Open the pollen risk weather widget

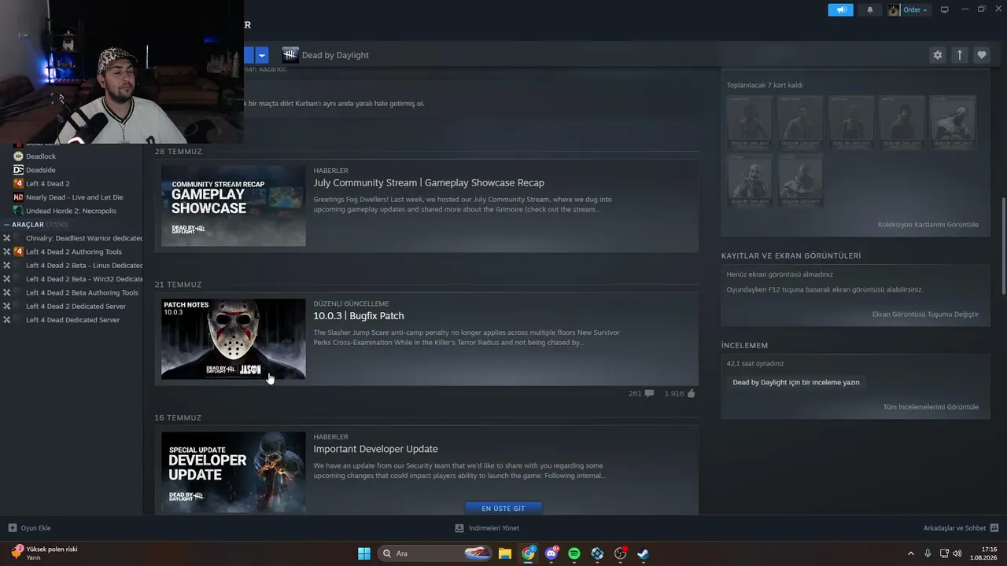pyautogui.click(x=45, y=553)
